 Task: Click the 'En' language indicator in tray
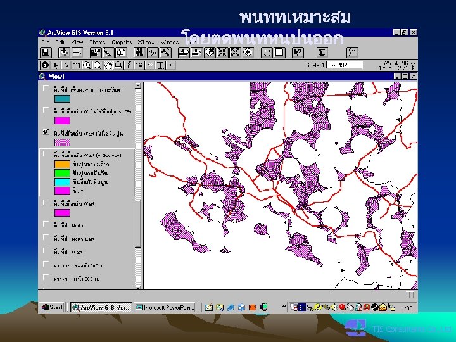302,307
